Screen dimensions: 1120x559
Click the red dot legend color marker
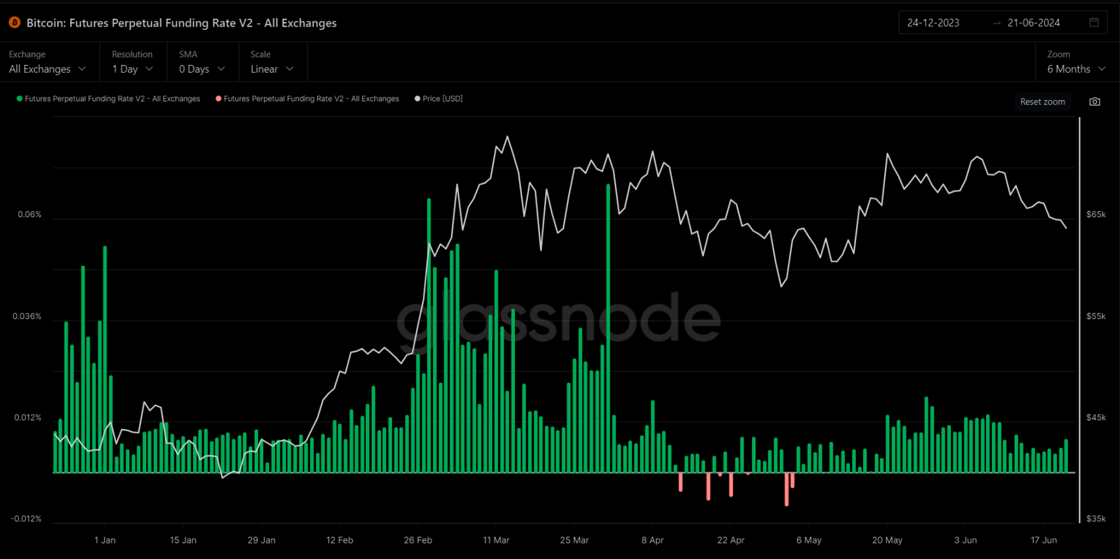click(x=218, y=99)
